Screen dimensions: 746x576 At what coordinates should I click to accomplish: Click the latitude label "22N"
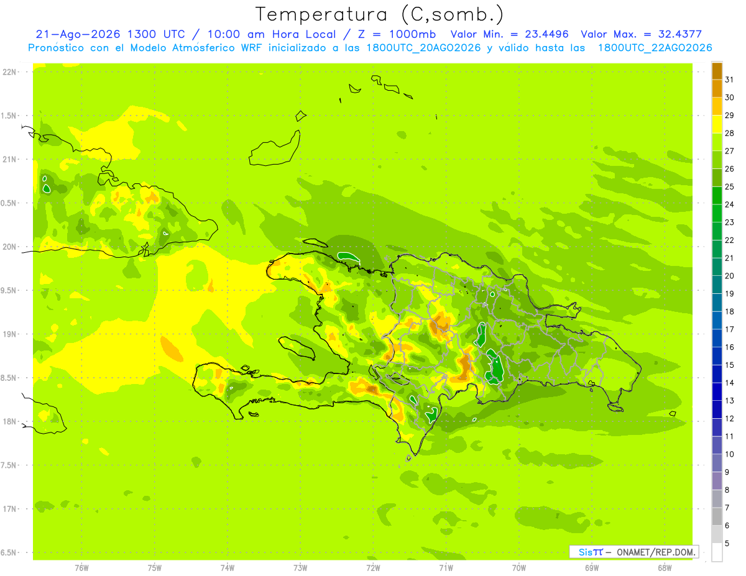[10, 72]
